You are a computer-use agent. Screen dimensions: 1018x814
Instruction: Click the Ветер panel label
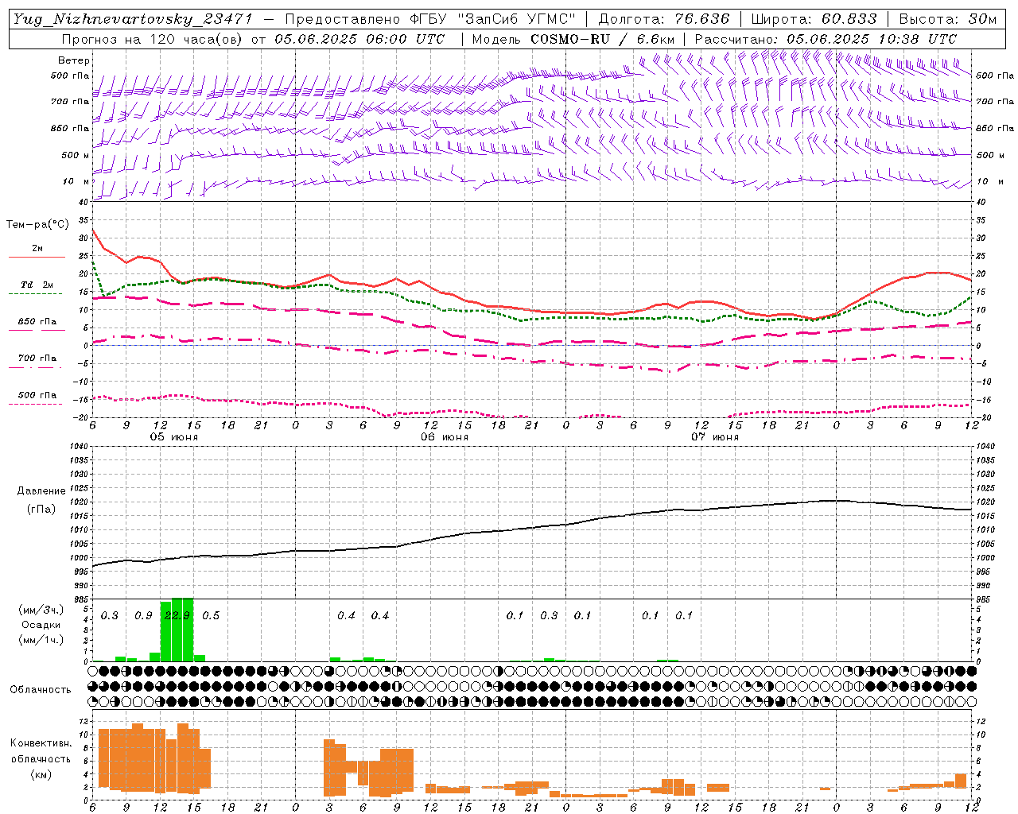pyautogui.click(x=73, y=60)
